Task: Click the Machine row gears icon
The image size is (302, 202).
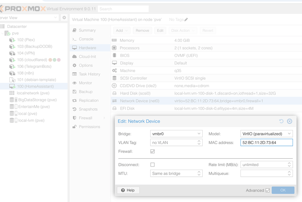Action: tap(114, 70)
